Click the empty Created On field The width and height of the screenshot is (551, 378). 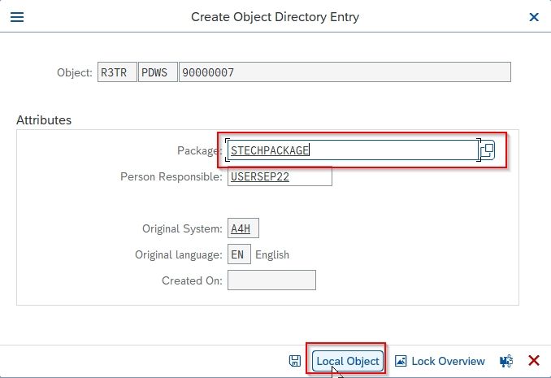pos(271,280)
